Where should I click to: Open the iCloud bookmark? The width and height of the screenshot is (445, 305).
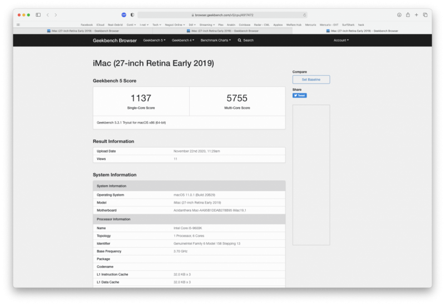click(100, 24)
